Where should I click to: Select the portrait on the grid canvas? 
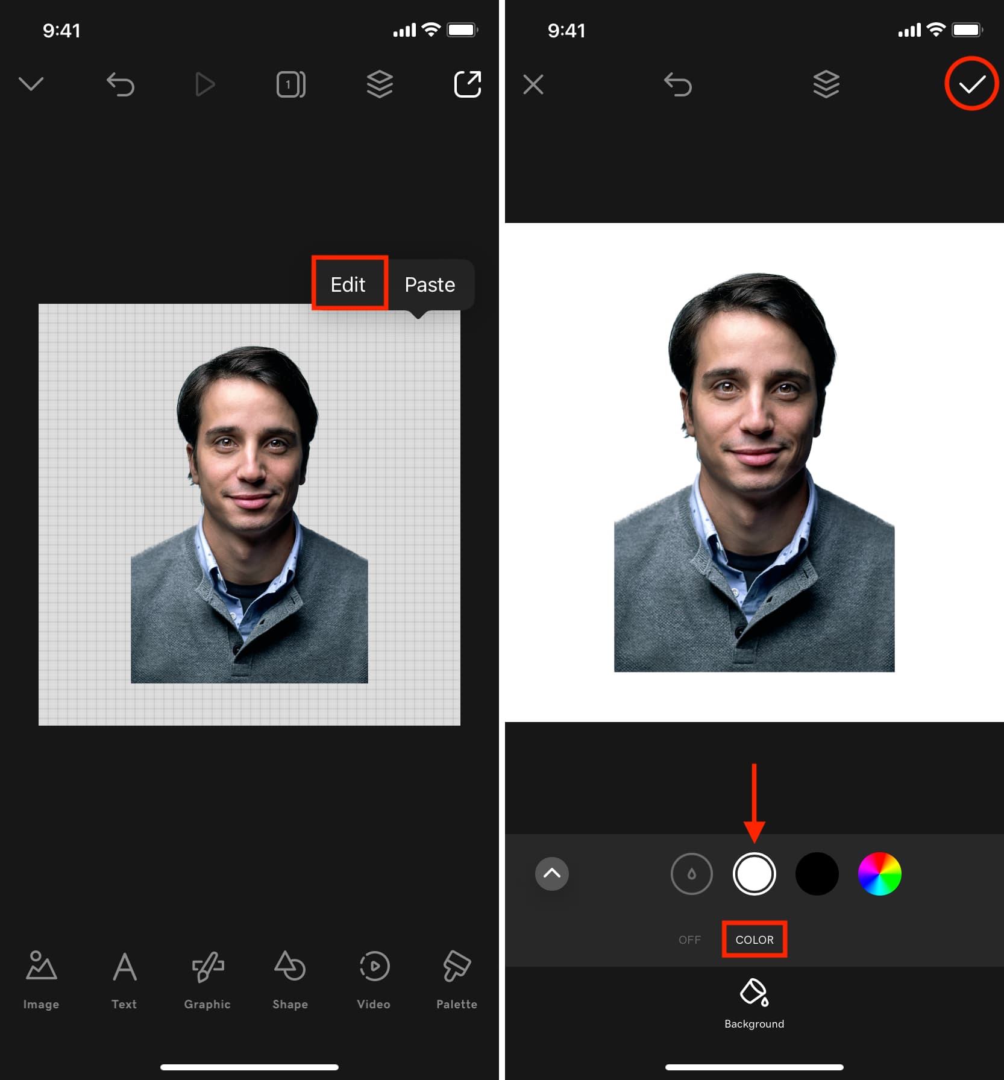pyautogui.click(x=249, y=514)
